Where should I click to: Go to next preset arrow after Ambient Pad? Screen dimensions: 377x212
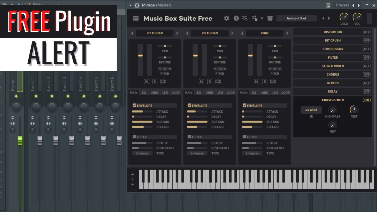329,18
